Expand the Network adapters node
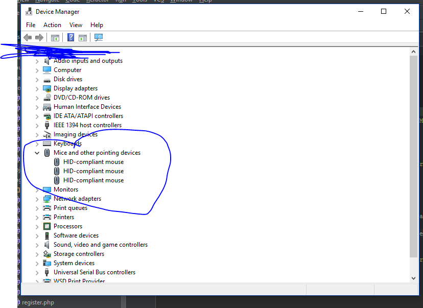The height and width of the screenshot is (308, 423). 37,199
